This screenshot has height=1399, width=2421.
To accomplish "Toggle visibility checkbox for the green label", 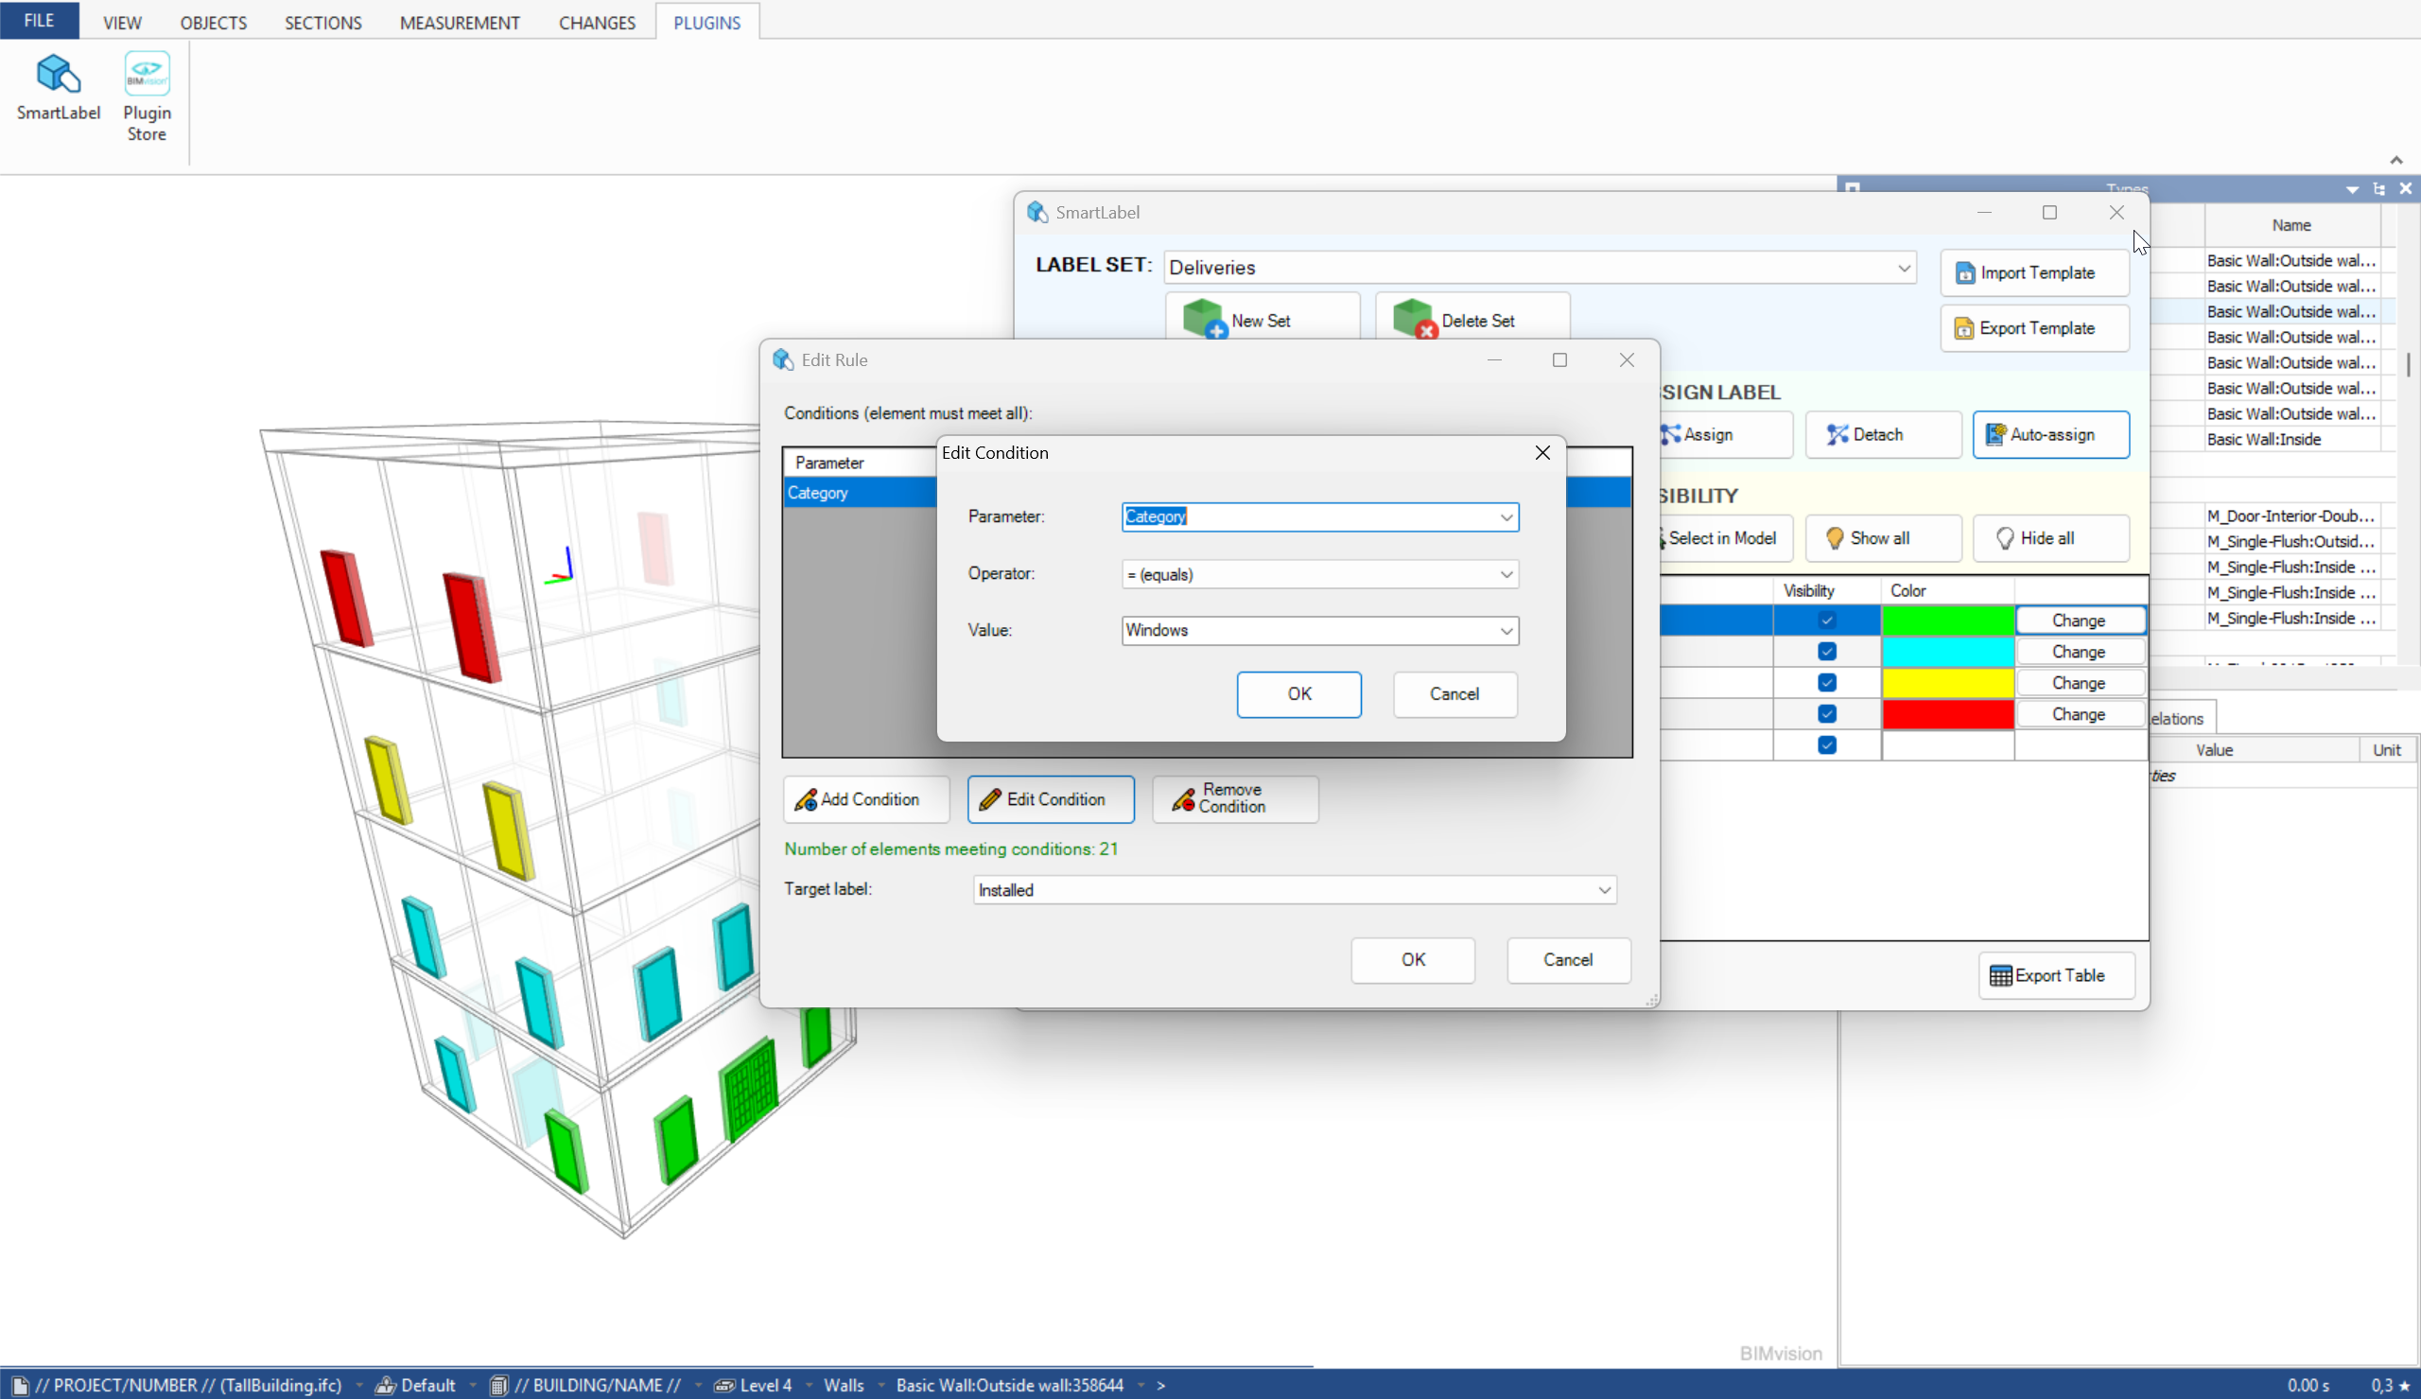I will [x=1826, y=621].
